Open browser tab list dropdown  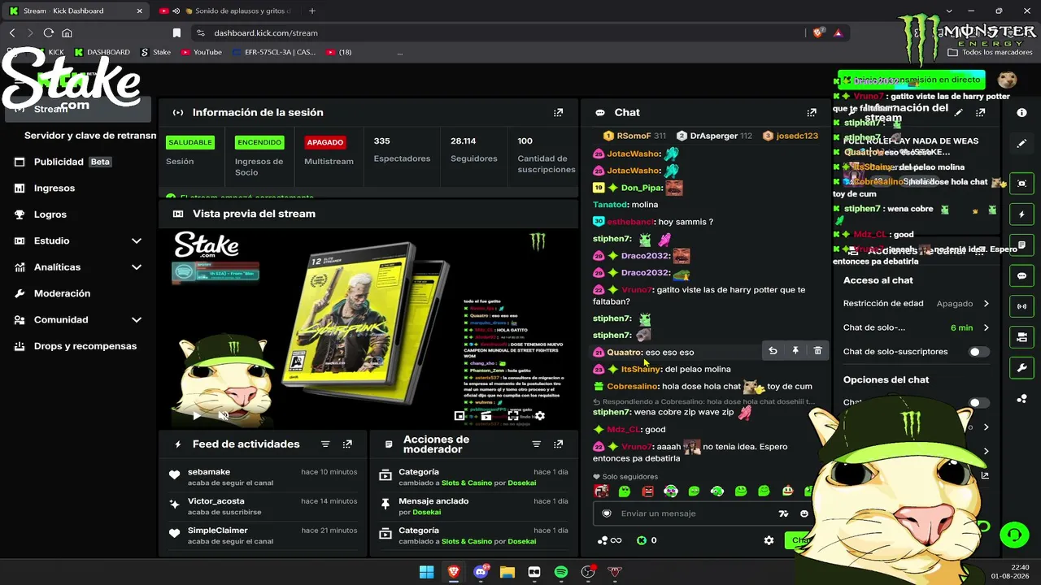(x=949, y=11)
